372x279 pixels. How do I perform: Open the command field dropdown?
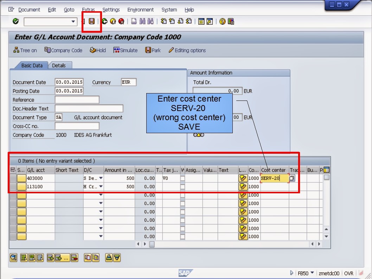point(73,21)
